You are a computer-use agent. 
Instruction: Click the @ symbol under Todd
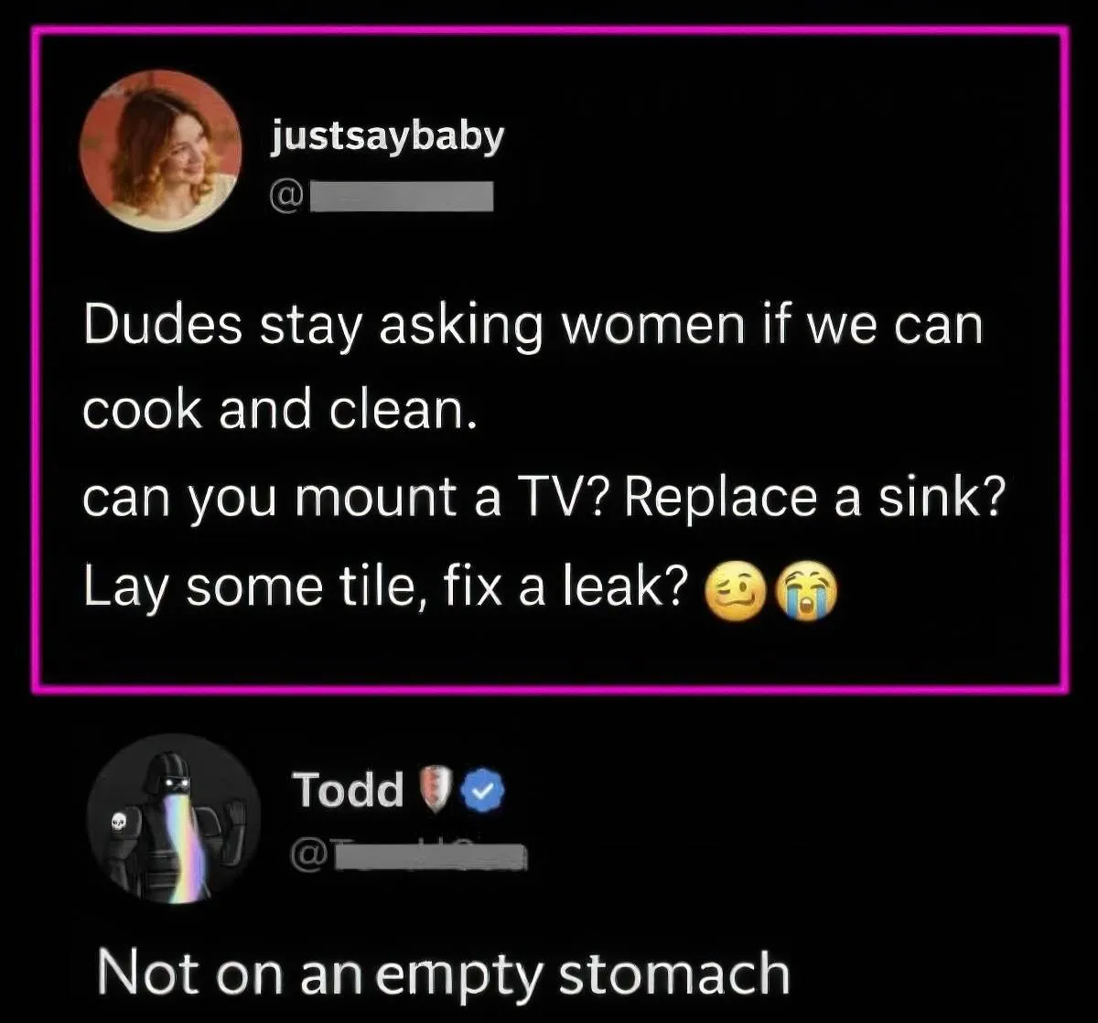309,856
